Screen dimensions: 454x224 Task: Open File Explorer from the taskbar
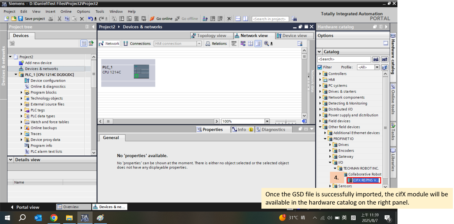coord(69,218)
